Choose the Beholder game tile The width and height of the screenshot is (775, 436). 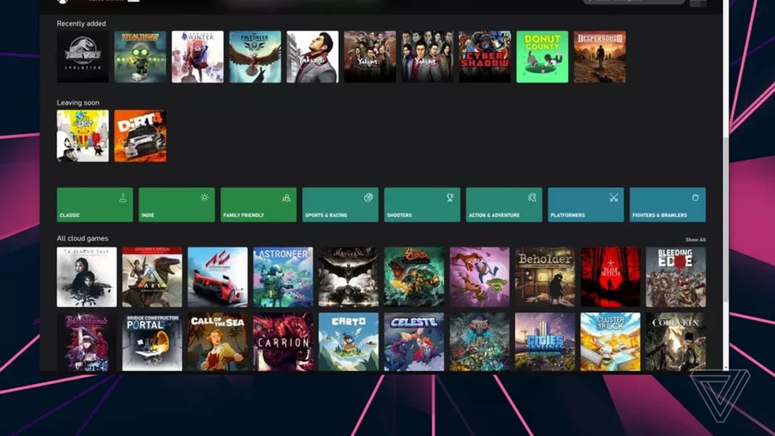tap(545, 277)
